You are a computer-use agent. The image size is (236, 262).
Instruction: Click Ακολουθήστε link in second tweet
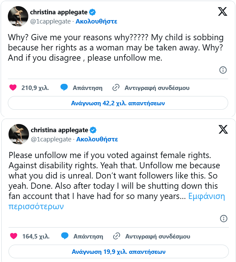click(x=97, y=139)
